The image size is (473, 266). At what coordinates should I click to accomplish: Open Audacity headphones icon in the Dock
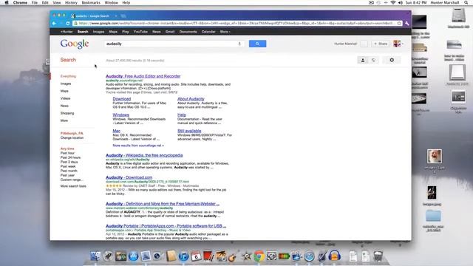[334, 256]
